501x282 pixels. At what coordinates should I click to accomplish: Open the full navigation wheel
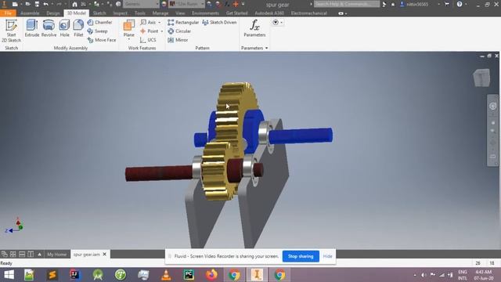coord(492,106)
